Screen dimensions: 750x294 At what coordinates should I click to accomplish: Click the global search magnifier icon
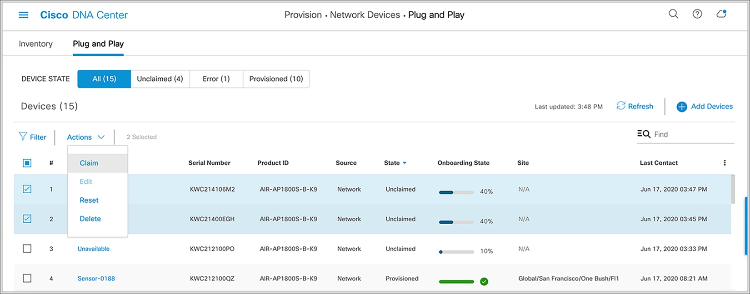pos(673,14)
